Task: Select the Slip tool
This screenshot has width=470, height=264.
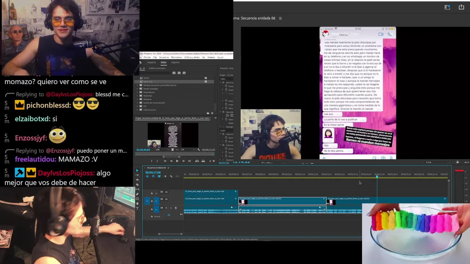Action: [x=137, y=190]
